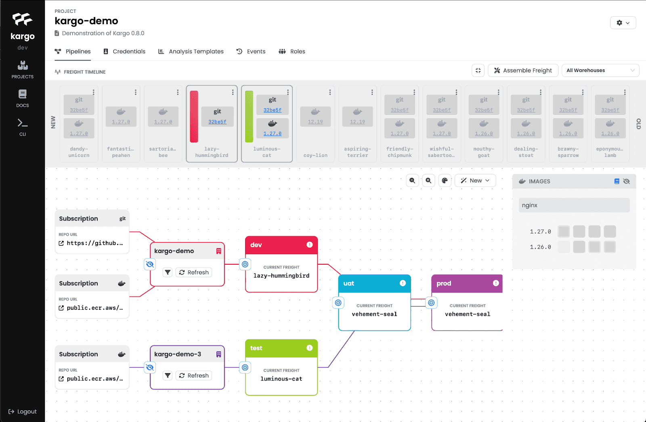Click the filter icon on kargo-demo warehouse
Screen dimensions: 646x422
(x=168, y=272)
